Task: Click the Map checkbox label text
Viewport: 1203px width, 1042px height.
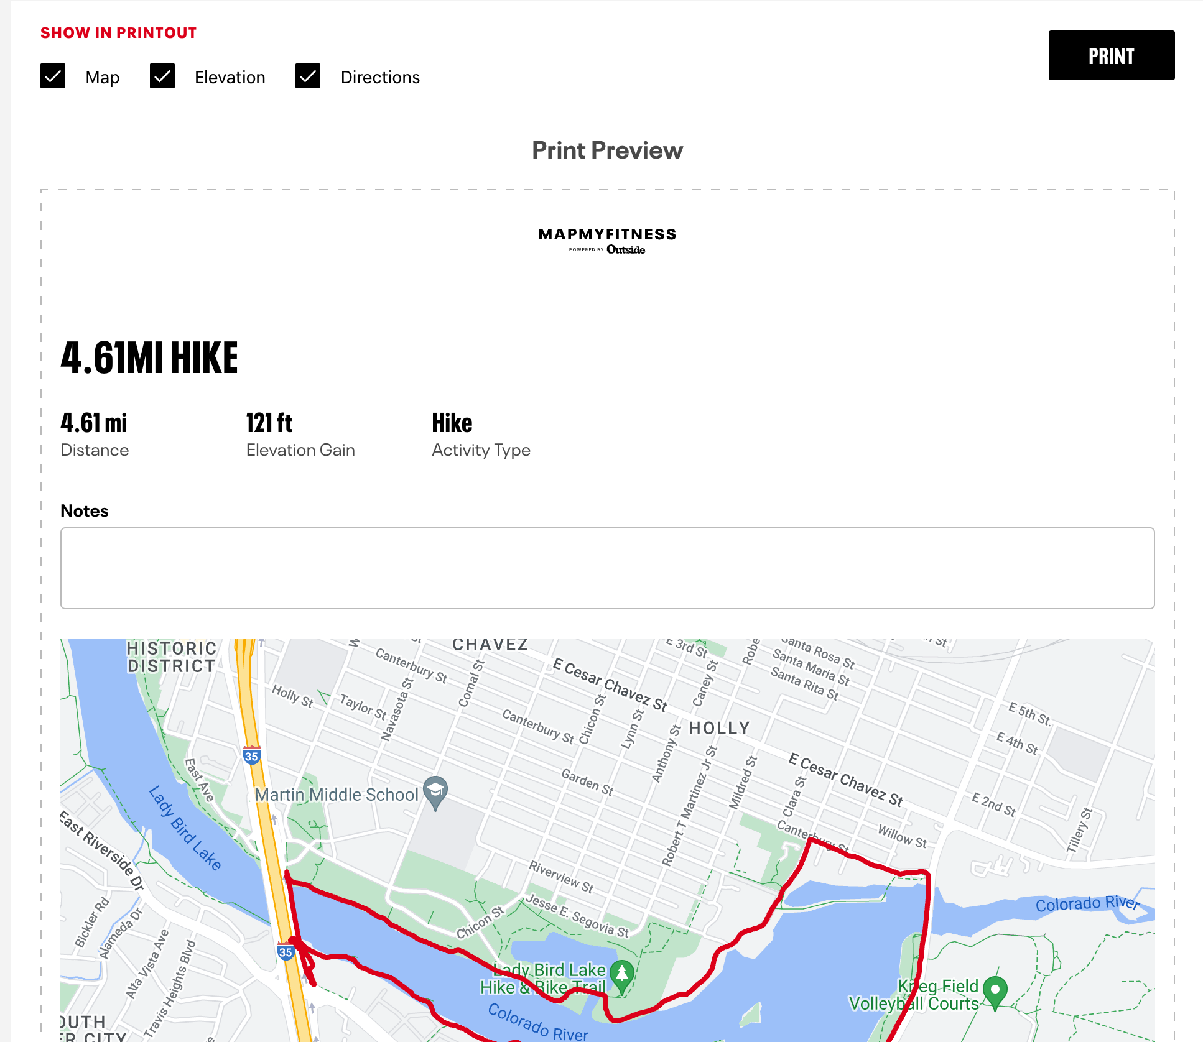Action: point(102,77)
